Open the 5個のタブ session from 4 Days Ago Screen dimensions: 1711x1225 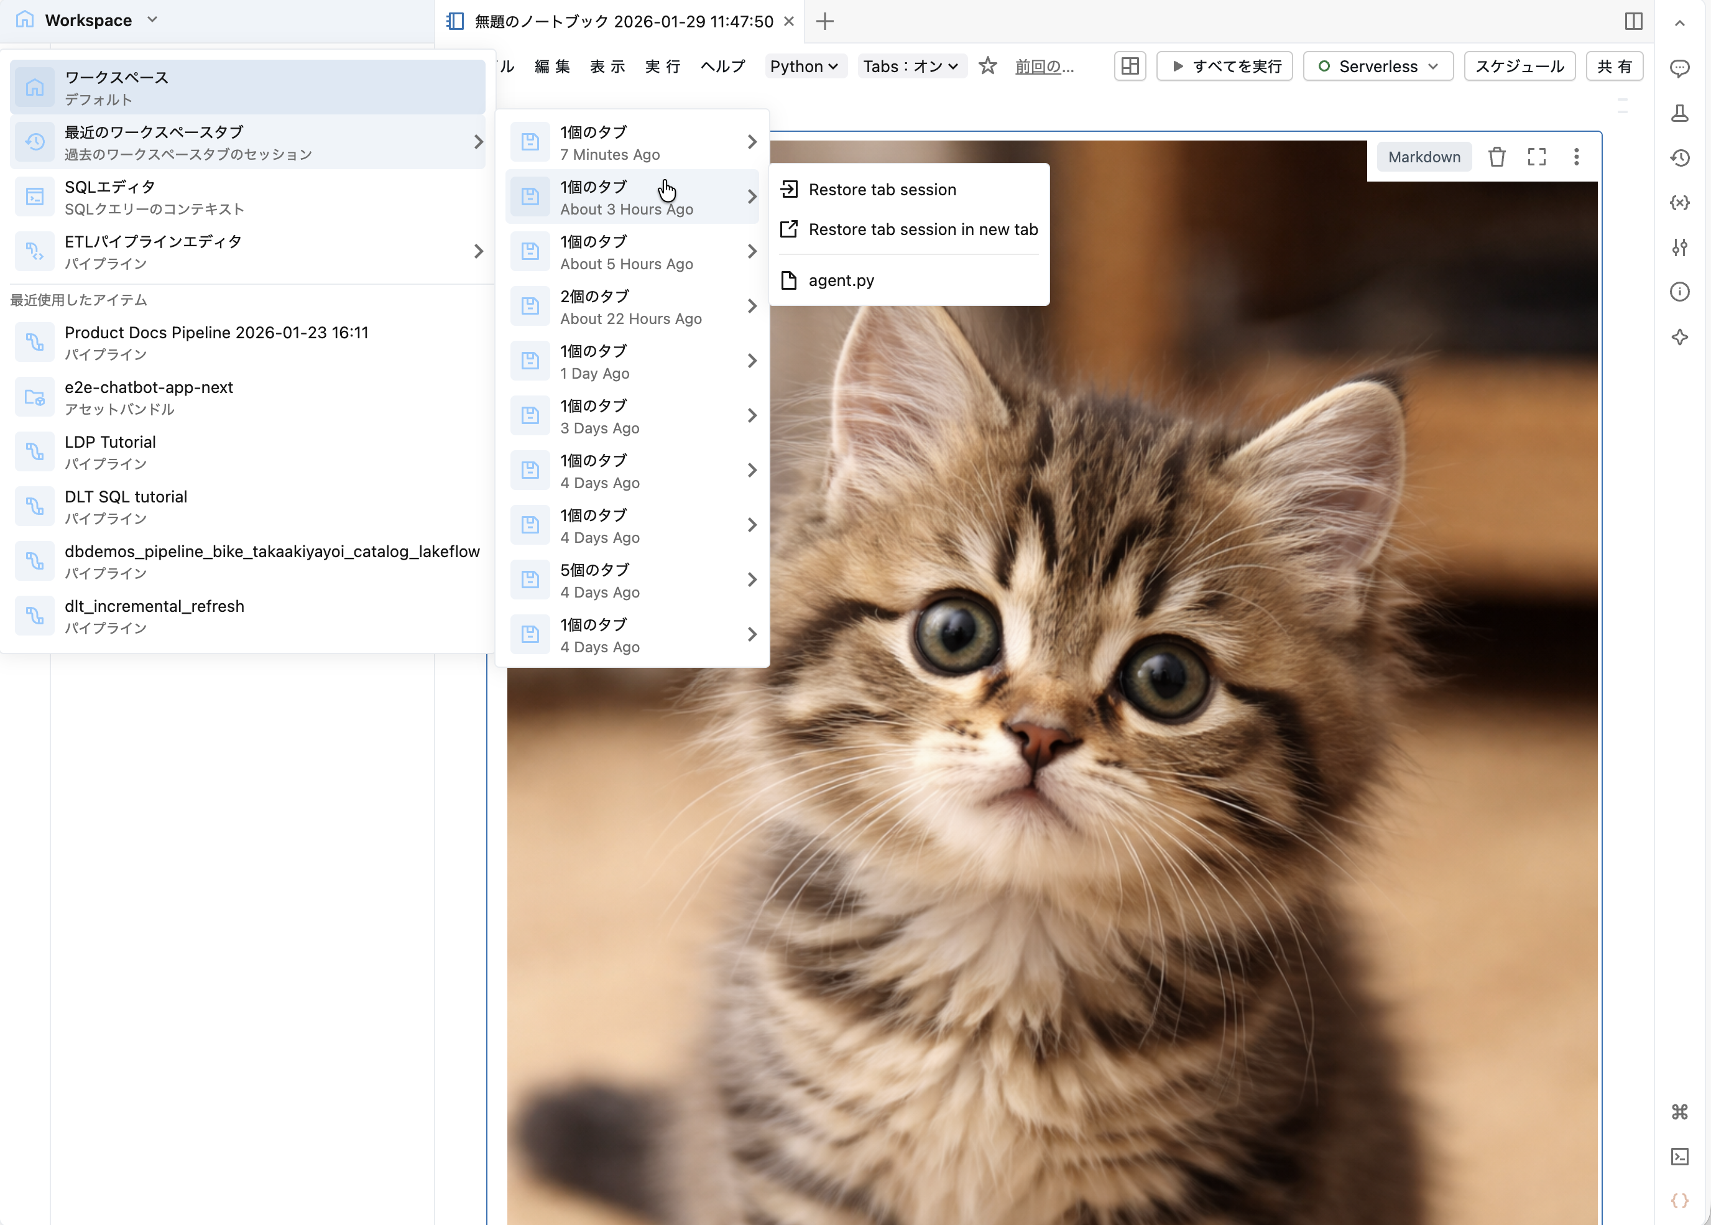[x=632, y=580]
